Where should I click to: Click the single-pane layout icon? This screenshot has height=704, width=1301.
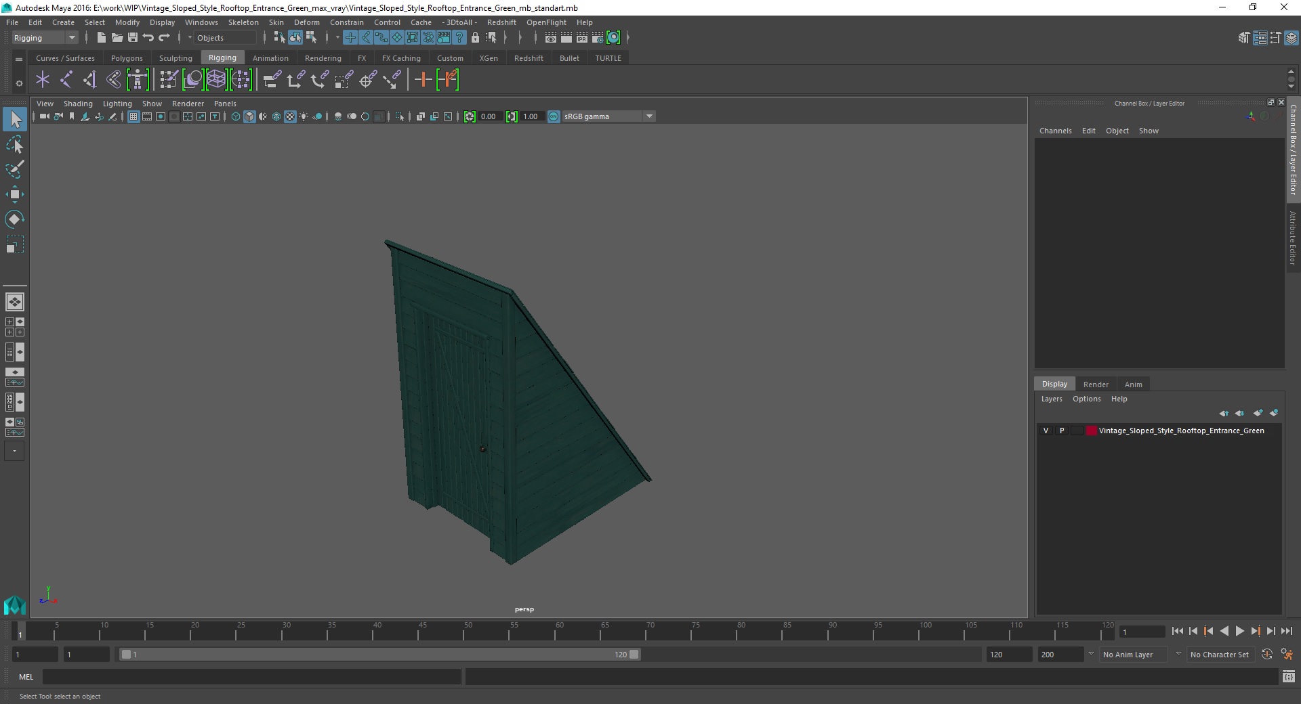point(15,302)
